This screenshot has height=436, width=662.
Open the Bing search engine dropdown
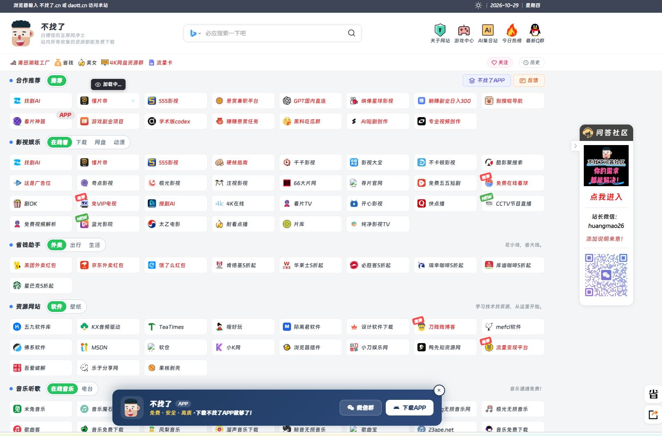click(x=196, y=33)
